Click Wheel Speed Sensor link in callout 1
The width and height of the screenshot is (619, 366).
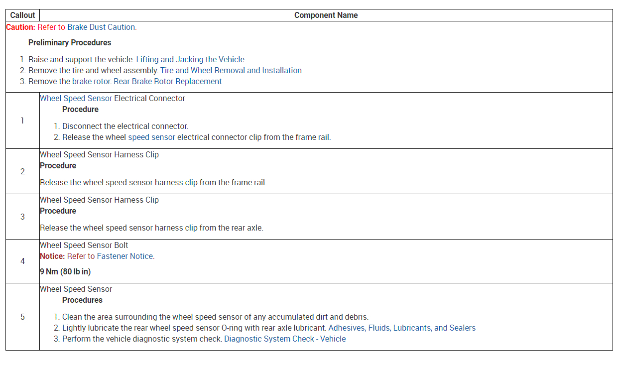click(76, 98)
